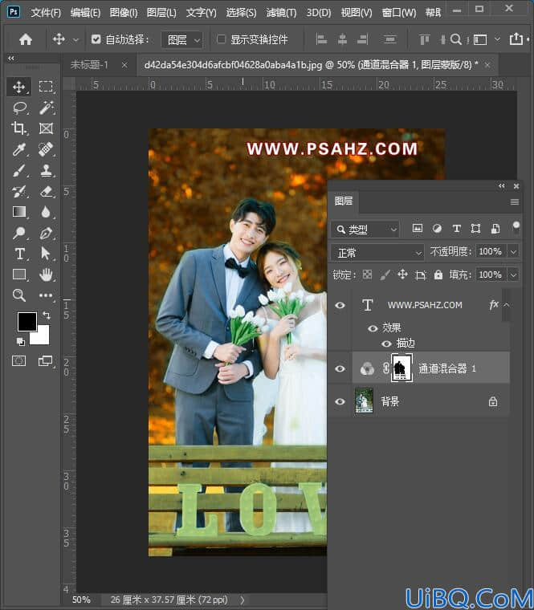Select the Blur tool
The image size is (534, 610).
pyautogui.click(x=46, y=212)
